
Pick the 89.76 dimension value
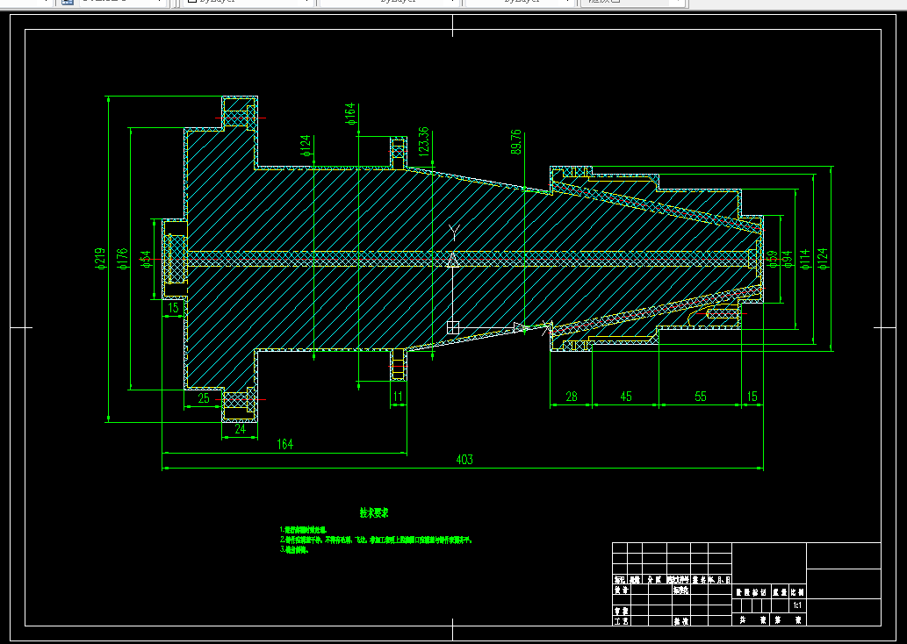[516, 141]
